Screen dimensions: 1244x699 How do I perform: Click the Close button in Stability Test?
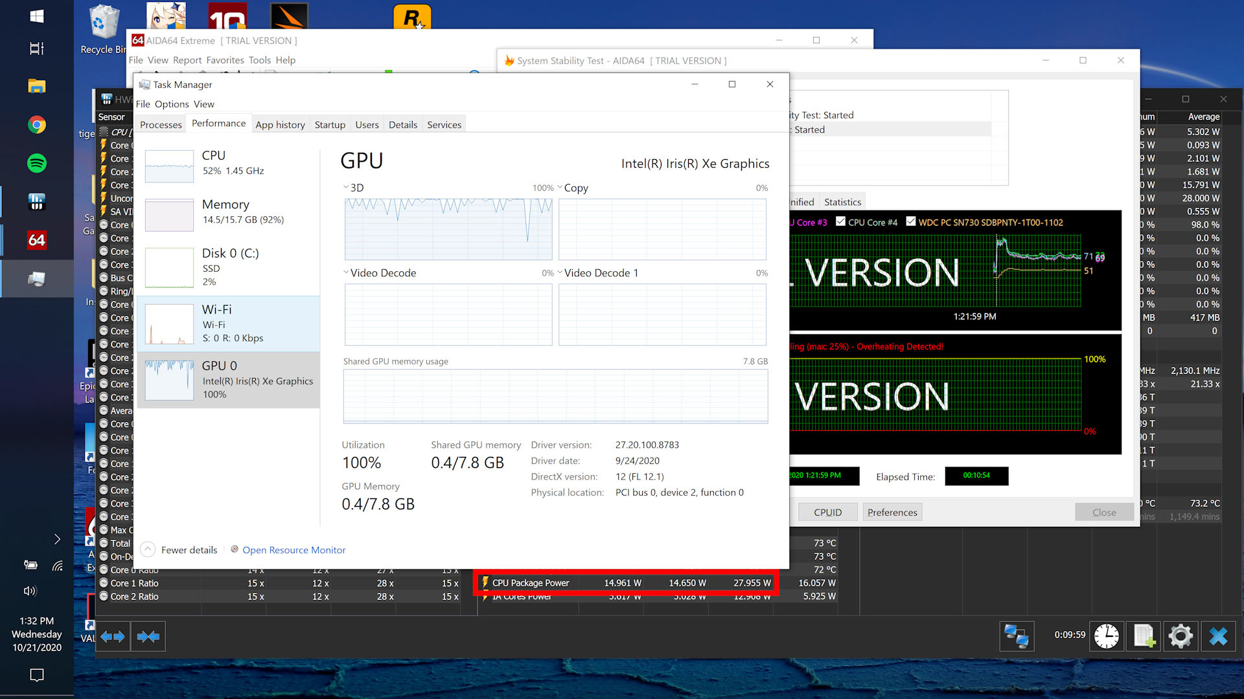point(1103,512)
